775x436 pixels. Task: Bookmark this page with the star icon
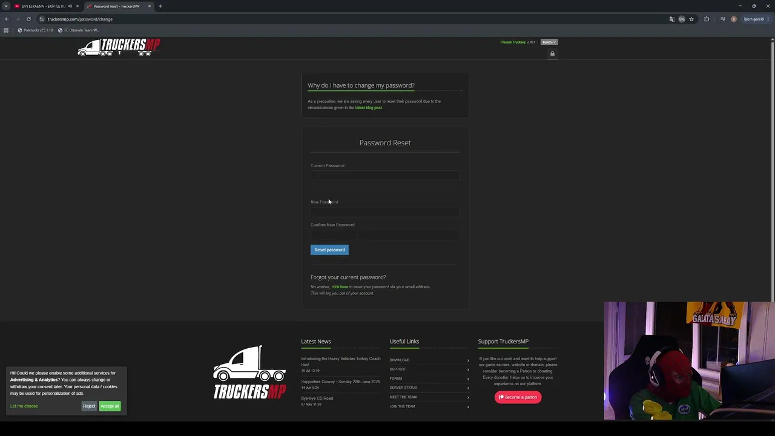[x=691, y=19]
